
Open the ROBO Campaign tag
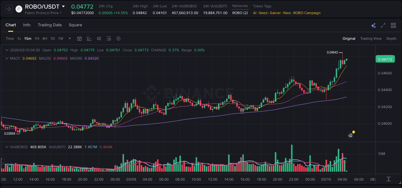[x=306, y=13]
